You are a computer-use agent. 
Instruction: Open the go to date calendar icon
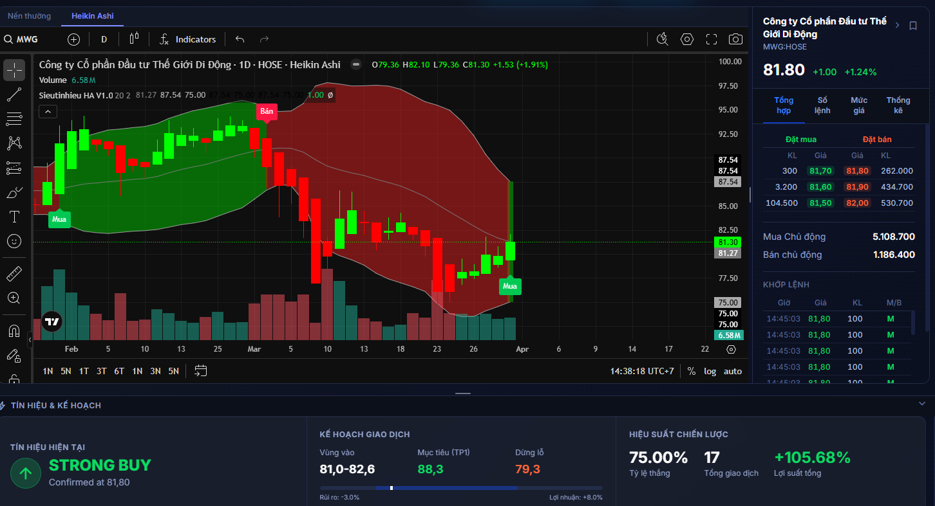click(201, 371)
